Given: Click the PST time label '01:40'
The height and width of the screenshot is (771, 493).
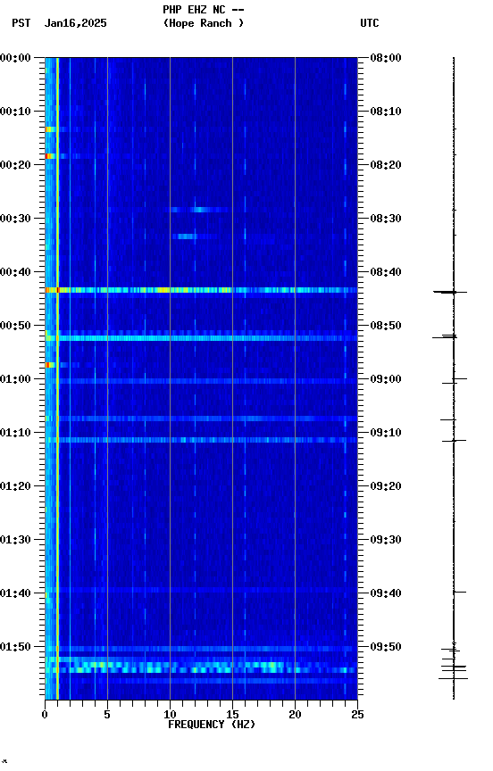Looking at the screenshot, I should 15,593.
